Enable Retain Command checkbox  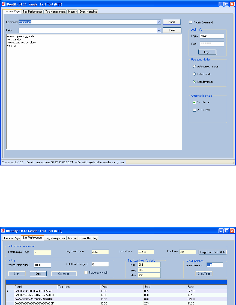click(x=190, y=22)
